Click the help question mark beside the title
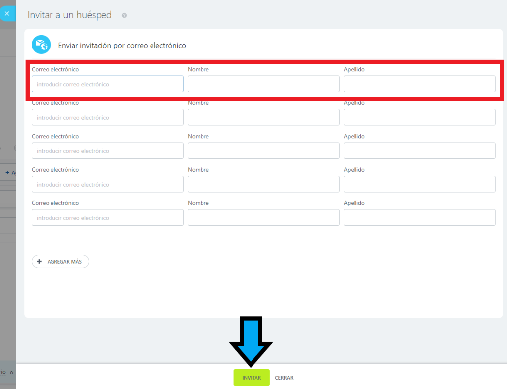The height and width of the screenshot is (389, 507). (124, 15)
